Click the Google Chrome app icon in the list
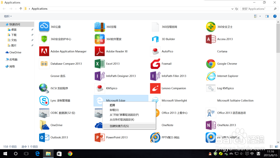The image size is (280, 158). (x=211, y=64)
